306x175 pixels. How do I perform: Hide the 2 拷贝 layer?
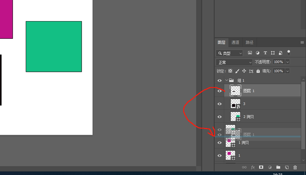219,117
